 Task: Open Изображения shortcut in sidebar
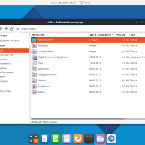click(7, 72)
